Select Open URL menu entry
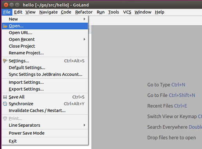Image resolution: width=202 pixels, height=149 pixels. (x=45, y=32)
